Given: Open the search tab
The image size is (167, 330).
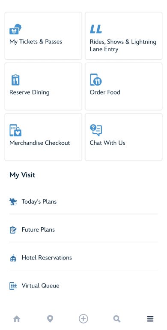Looking at the screenshot, I should tap(117, 319).
